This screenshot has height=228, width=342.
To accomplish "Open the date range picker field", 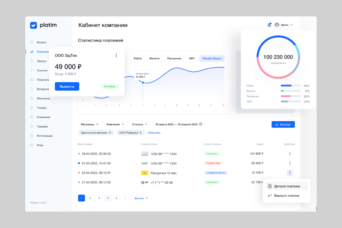I will click(x=179, y=124).
